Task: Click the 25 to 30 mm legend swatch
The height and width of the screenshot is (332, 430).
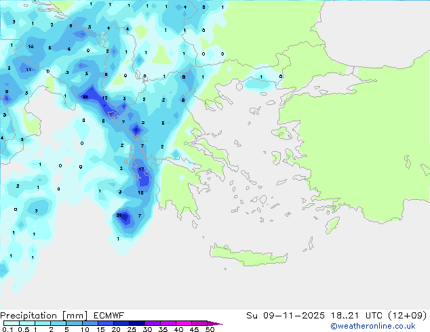Action: click(136, 323)
